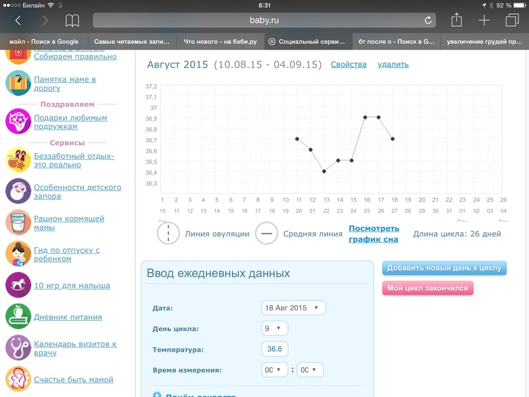Show all tabs overview icon
Image resolution: width=529 pixels, height=397 pixels.
coord(512,21)
